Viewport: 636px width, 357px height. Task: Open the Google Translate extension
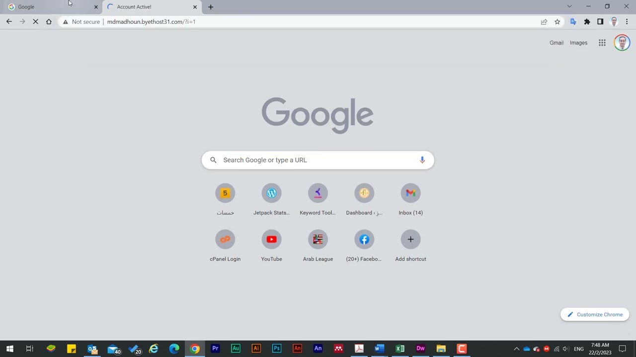click(x=573, y=22)
